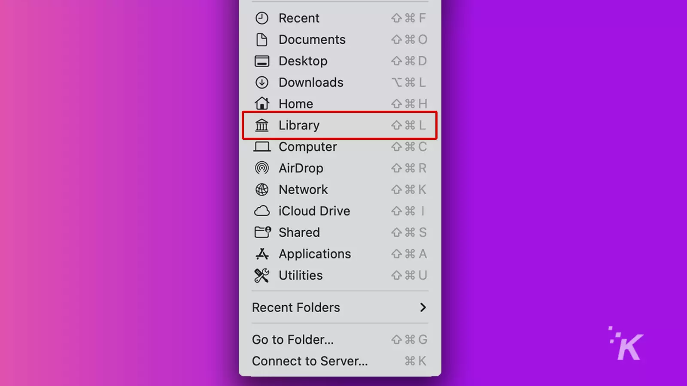Screen dimensions: 687x386
Task: Click the Applications icon
Action: pos(262,254)
